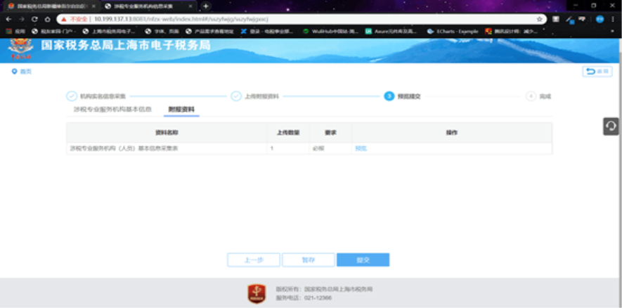This screenshot has height=308, width=622.
Task: Open the Chrome three-dot menu
Action: [613, 19]
